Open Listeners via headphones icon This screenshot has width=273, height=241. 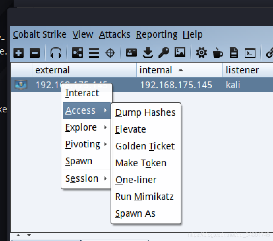click(56, 53)
